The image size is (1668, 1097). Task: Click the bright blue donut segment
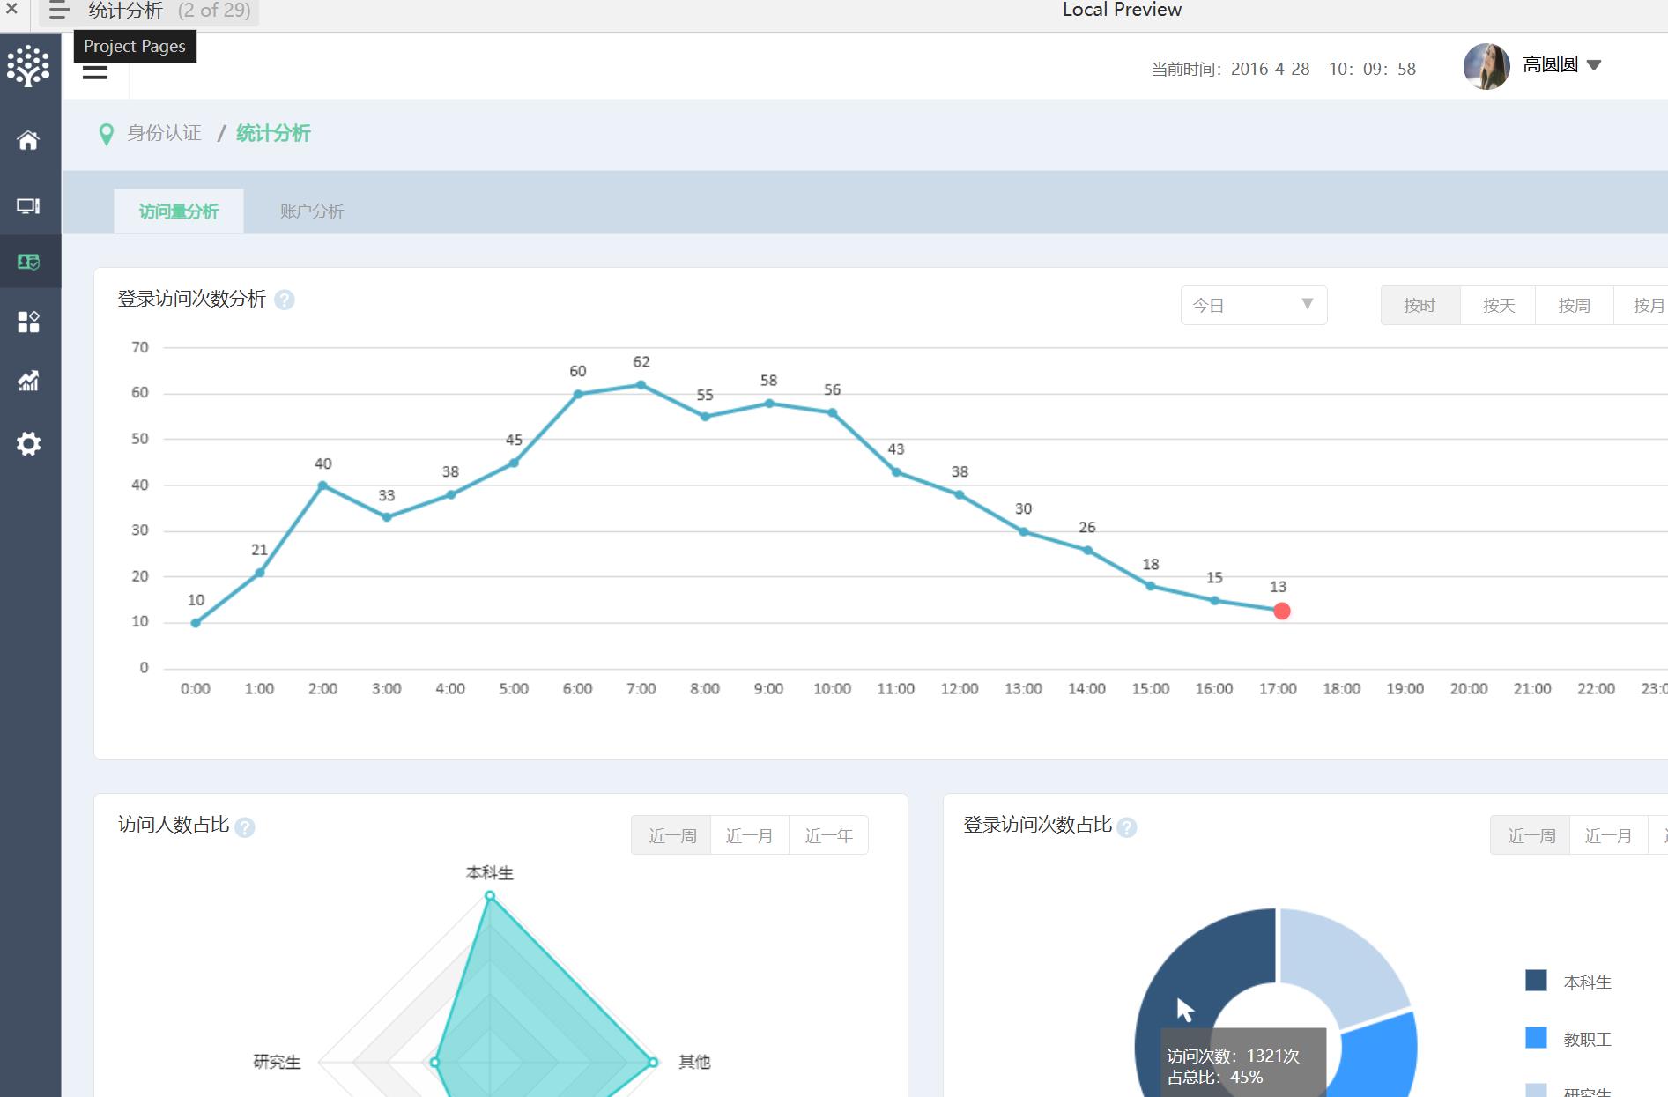[1380, 1057]
